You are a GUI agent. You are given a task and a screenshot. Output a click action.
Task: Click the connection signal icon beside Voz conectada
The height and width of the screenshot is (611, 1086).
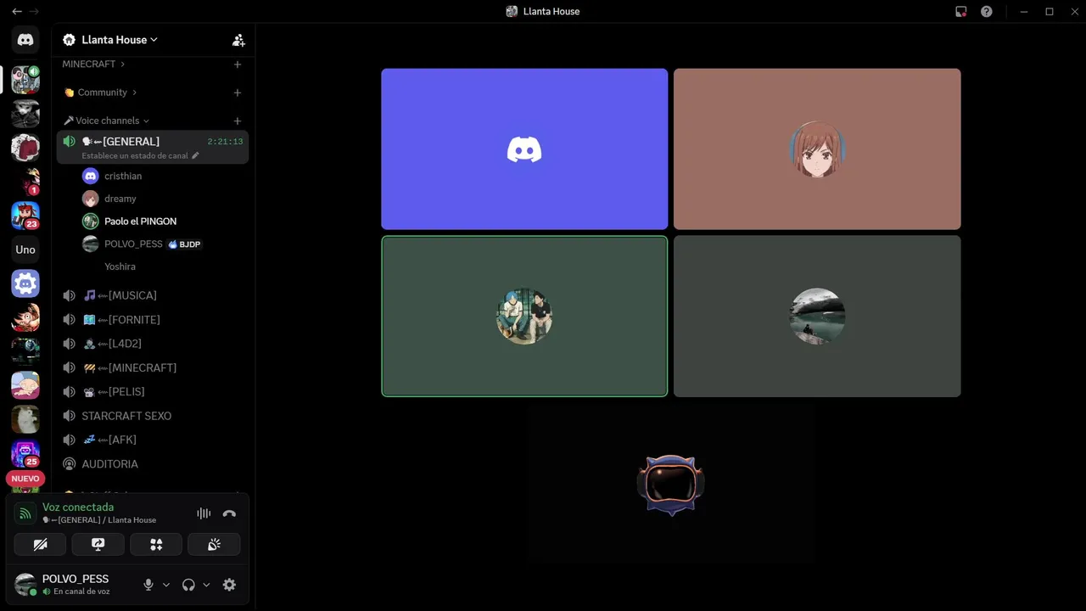(x=25, y=513)
